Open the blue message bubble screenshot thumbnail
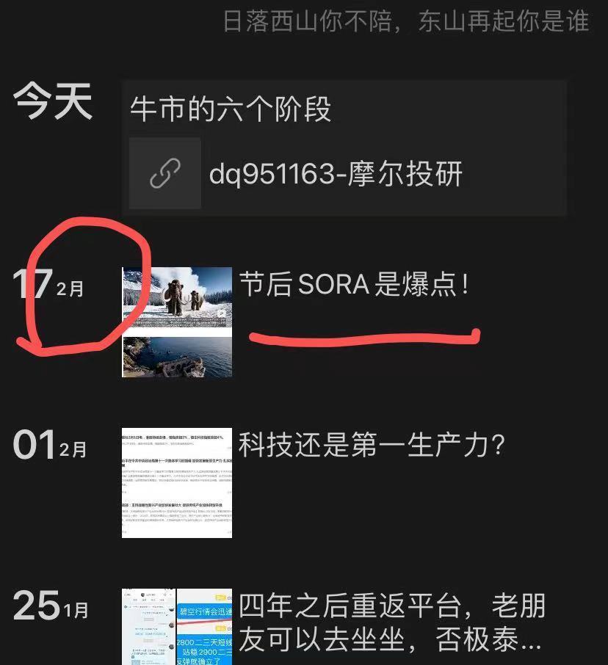This screenshot has height=665, width=608. point(205,627)
